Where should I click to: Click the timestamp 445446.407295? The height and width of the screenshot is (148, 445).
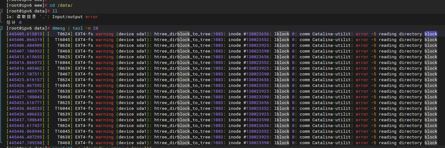[x=26, y=137]
